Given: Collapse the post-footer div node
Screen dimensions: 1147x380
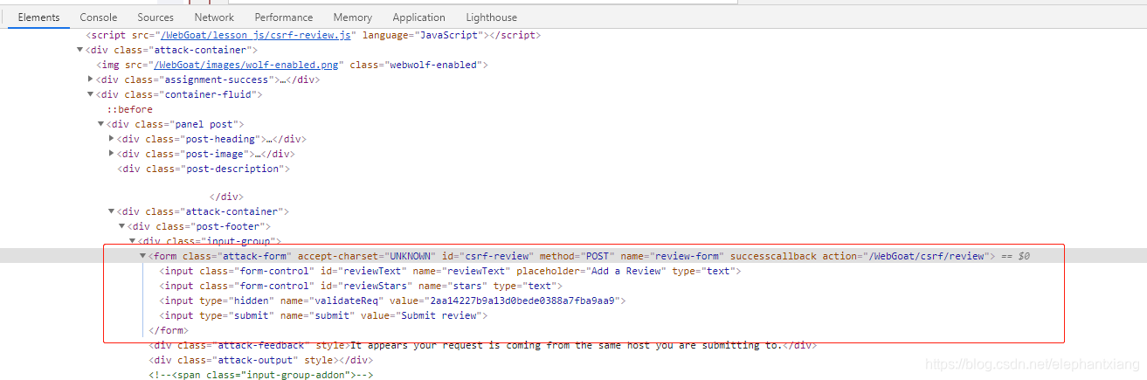Looking at the screenshot, I should [122, 226].
